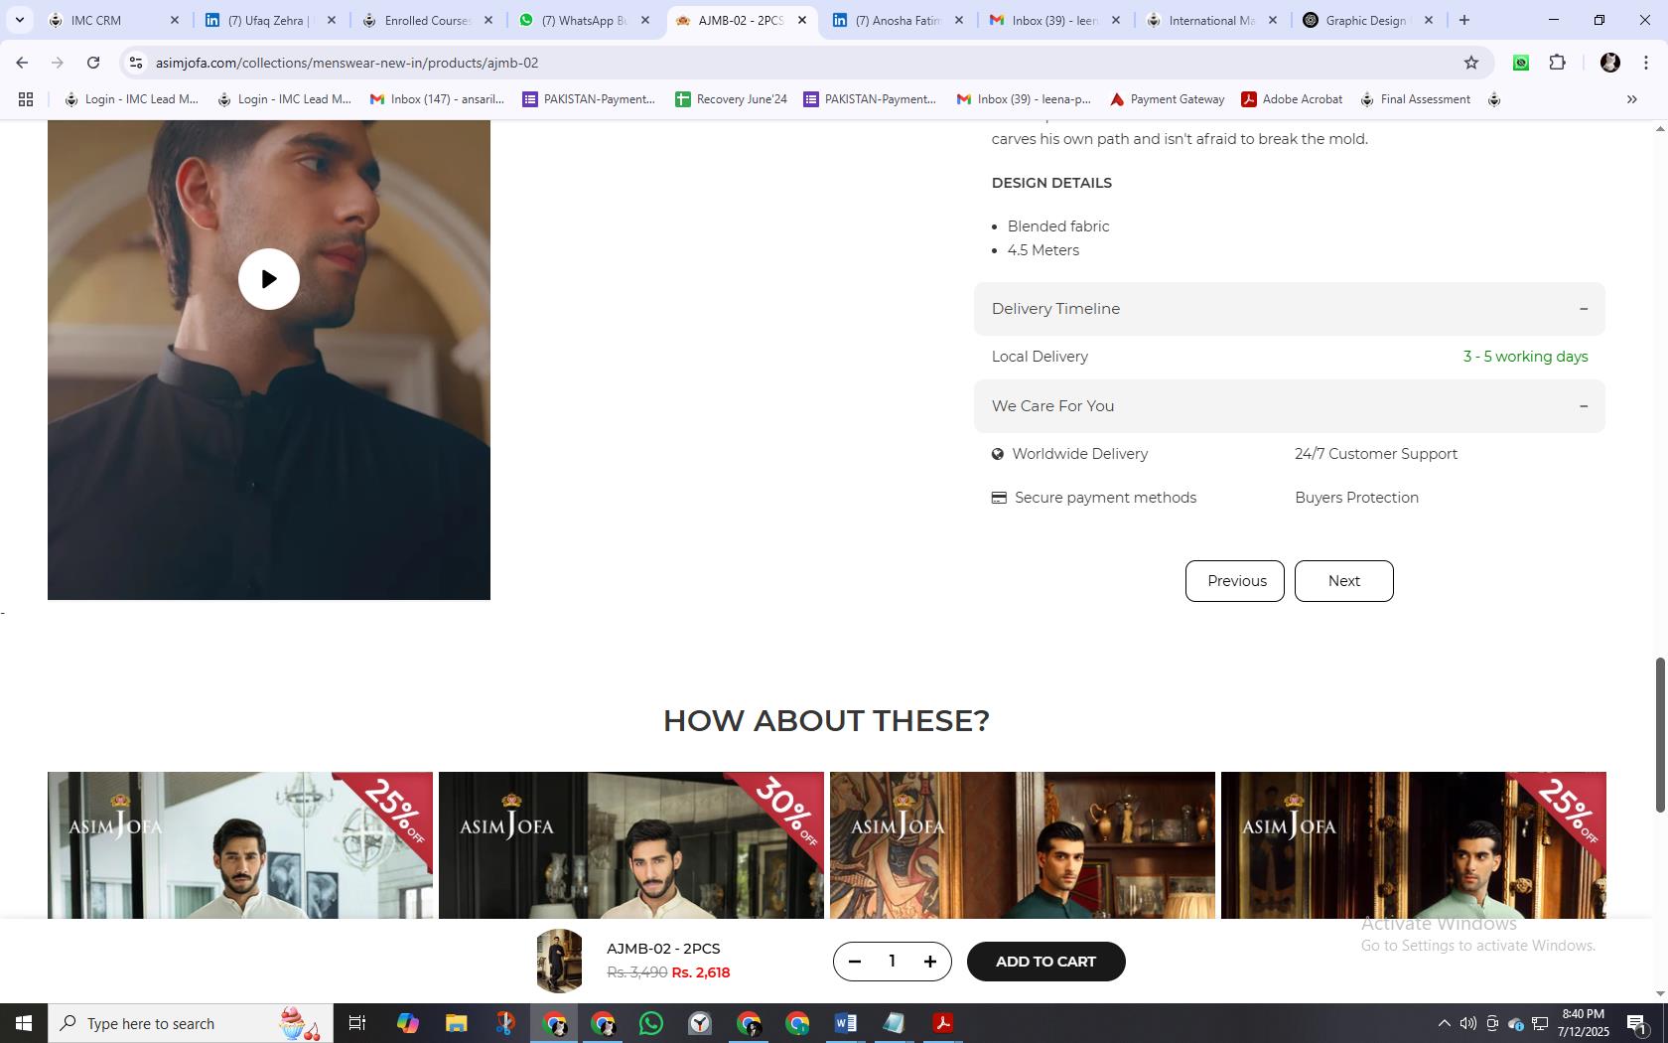Open a new browser tab
1668x1043 pixels.
pos(1464,20)
